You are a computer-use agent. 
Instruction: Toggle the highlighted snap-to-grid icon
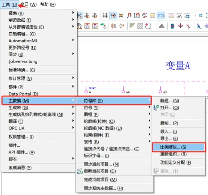pyautogui.click(x=113, y=15)
